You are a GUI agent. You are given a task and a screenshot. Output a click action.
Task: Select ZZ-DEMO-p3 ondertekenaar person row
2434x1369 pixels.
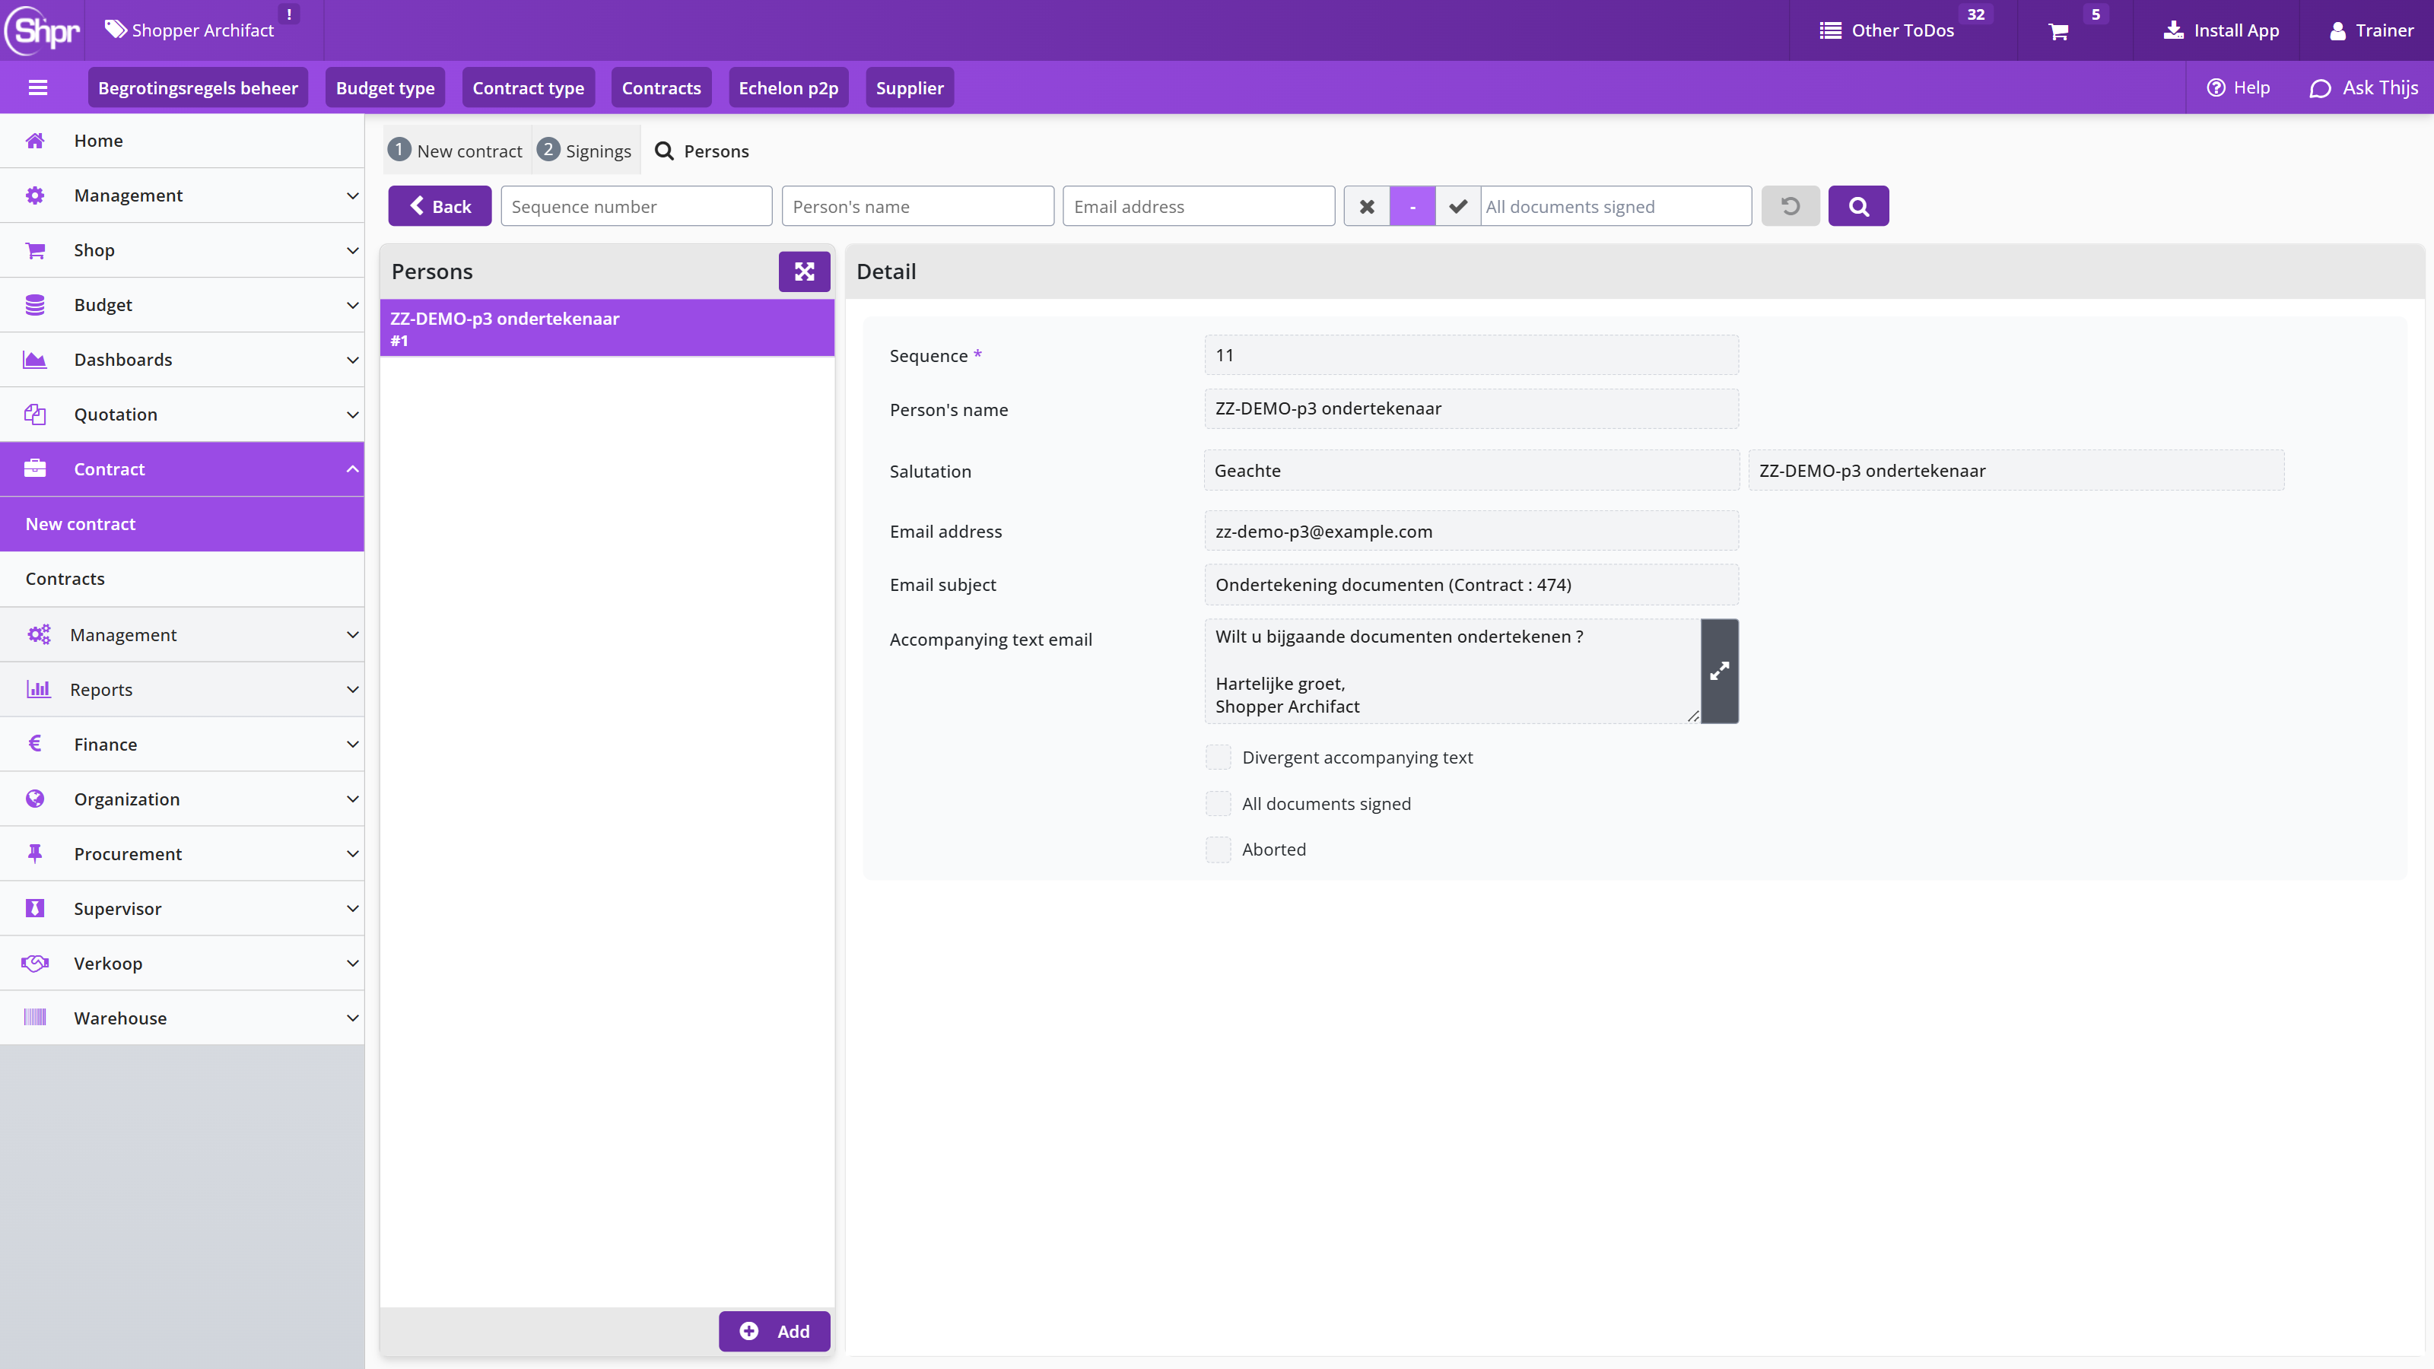coord(607,328)
